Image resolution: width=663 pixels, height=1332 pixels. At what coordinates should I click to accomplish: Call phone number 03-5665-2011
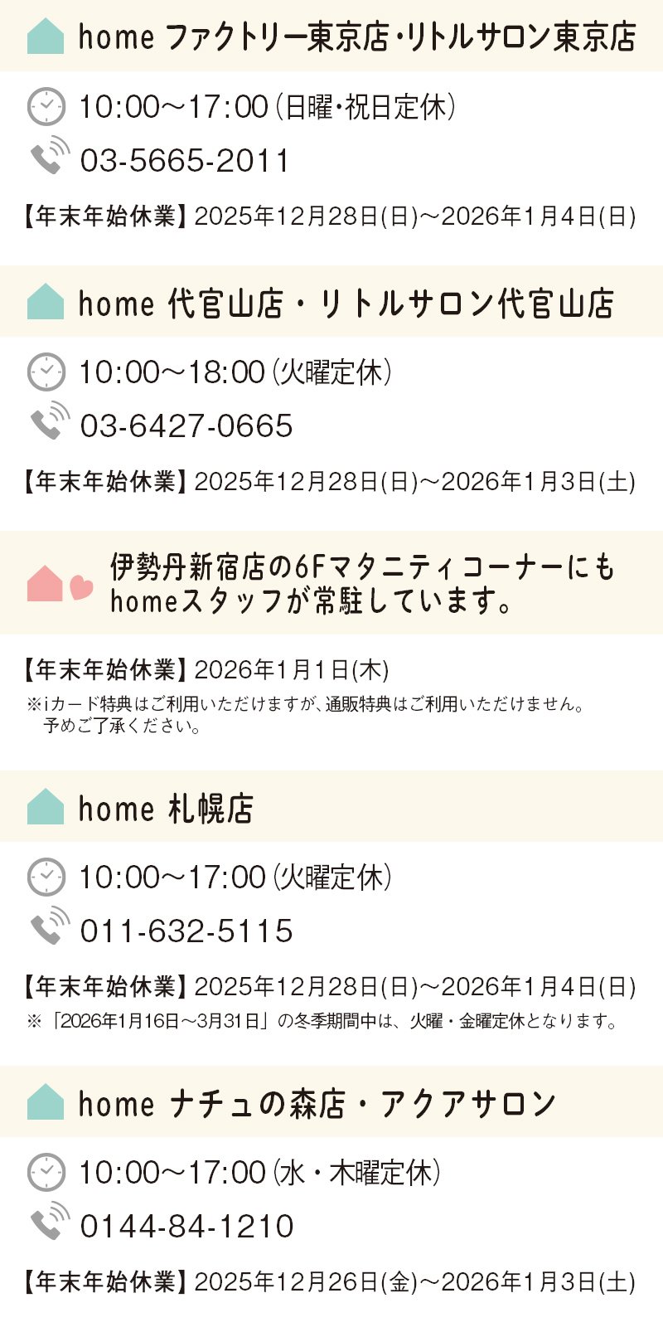pyautogui.click(x=185, y=161)
